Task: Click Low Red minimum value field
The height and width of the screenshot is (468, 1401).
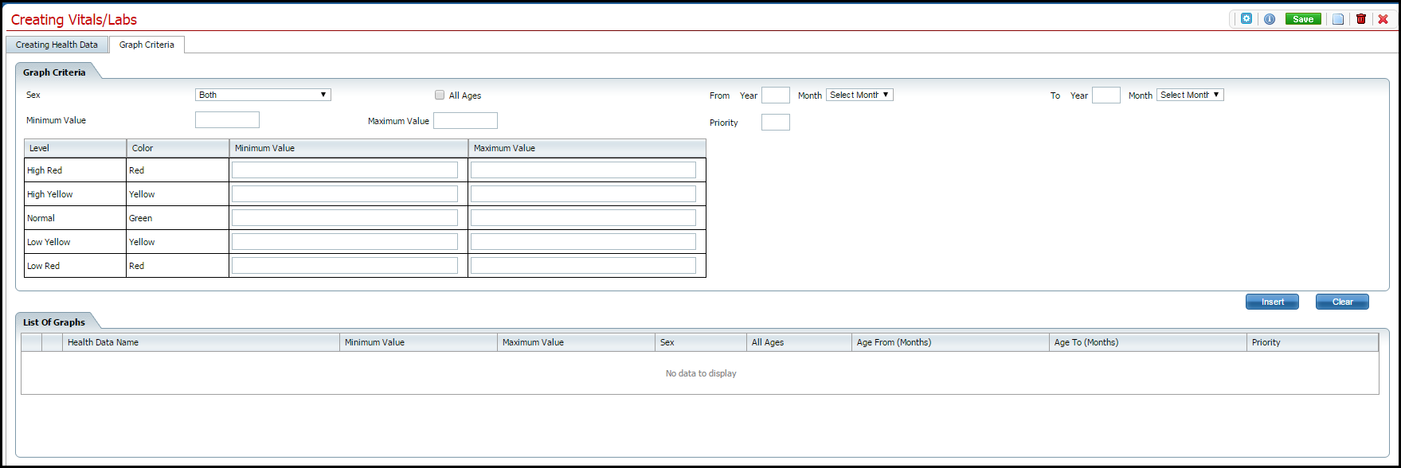Action: 345,266
